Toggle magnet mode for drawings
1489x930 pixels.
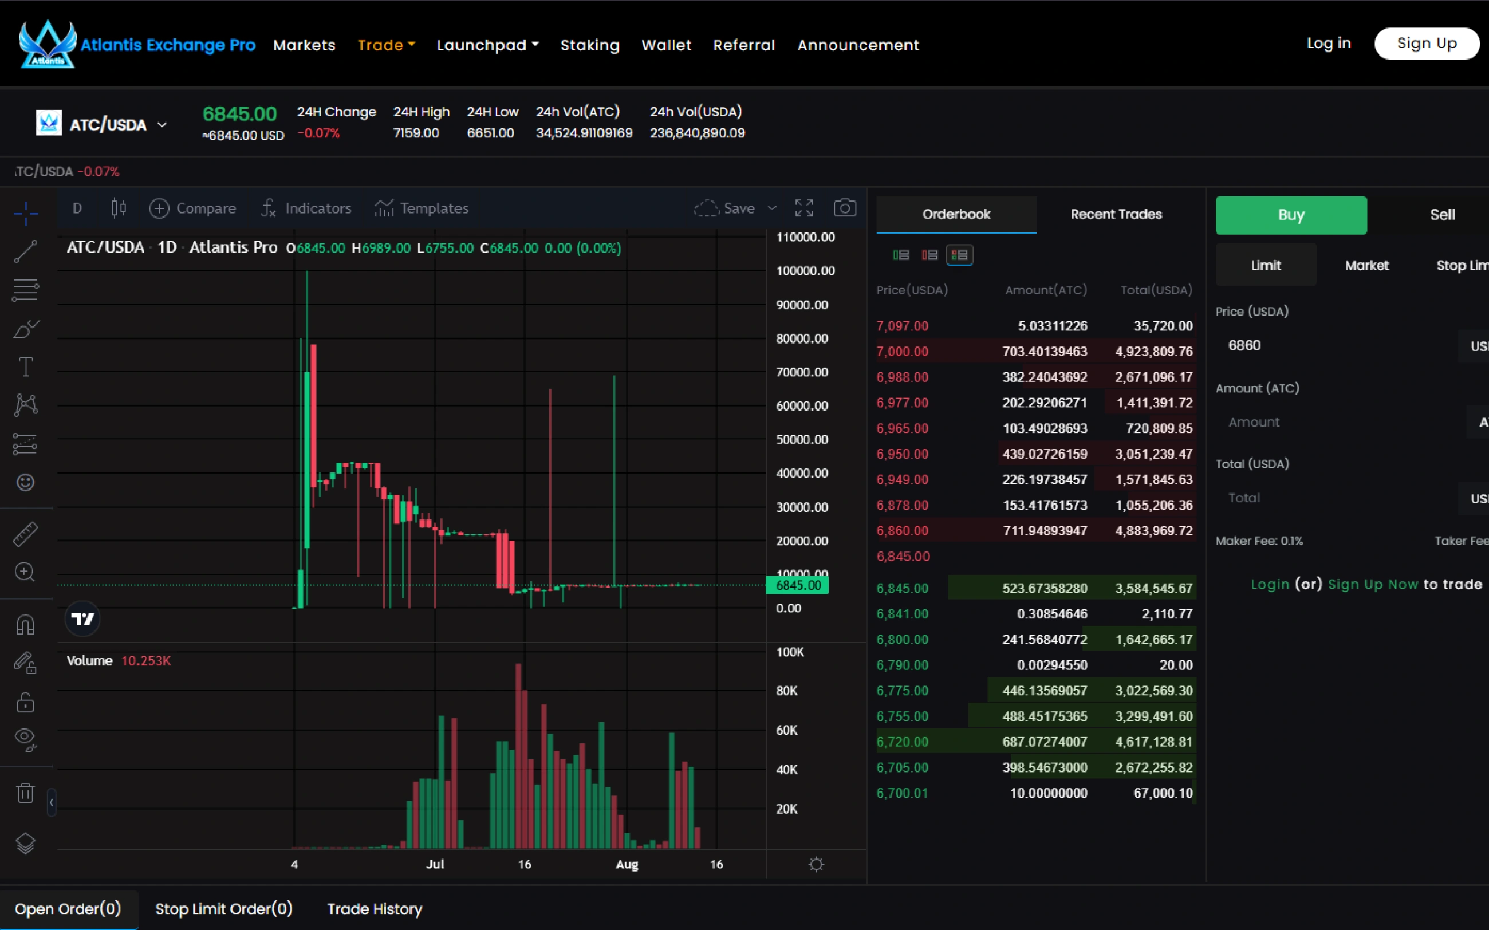[x=26, y=624]
